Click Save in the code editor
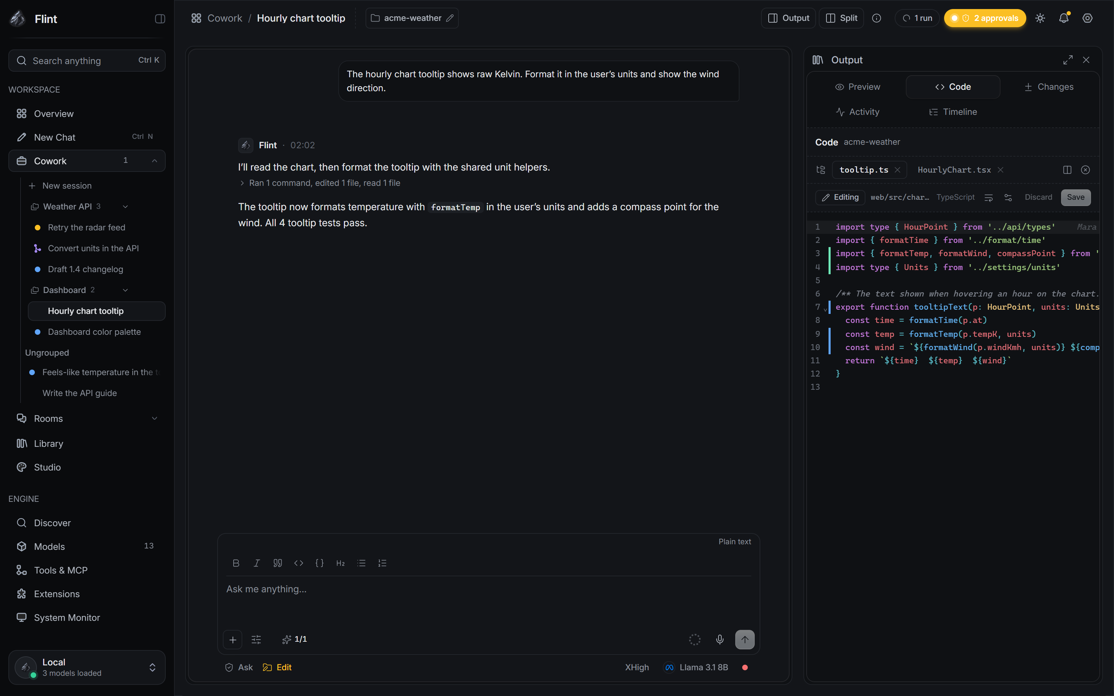Image resolution: width=1114 pixels, height=696 pixels. [x=1075, y=197]
